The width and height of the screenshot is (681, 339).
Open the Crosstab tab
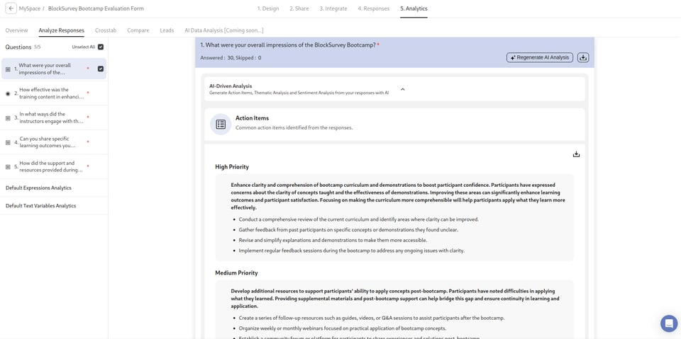click(106, 30)
